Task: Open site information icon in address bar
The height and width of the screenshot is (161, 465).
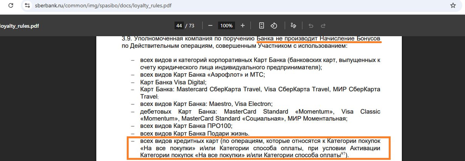Action: 27,6
